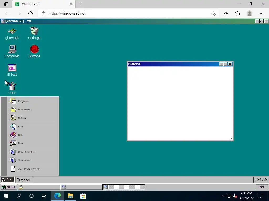This screenshot has width=269, height=201.
Task: Open the Edge profile avatar
Action: (x=250, y=13)
